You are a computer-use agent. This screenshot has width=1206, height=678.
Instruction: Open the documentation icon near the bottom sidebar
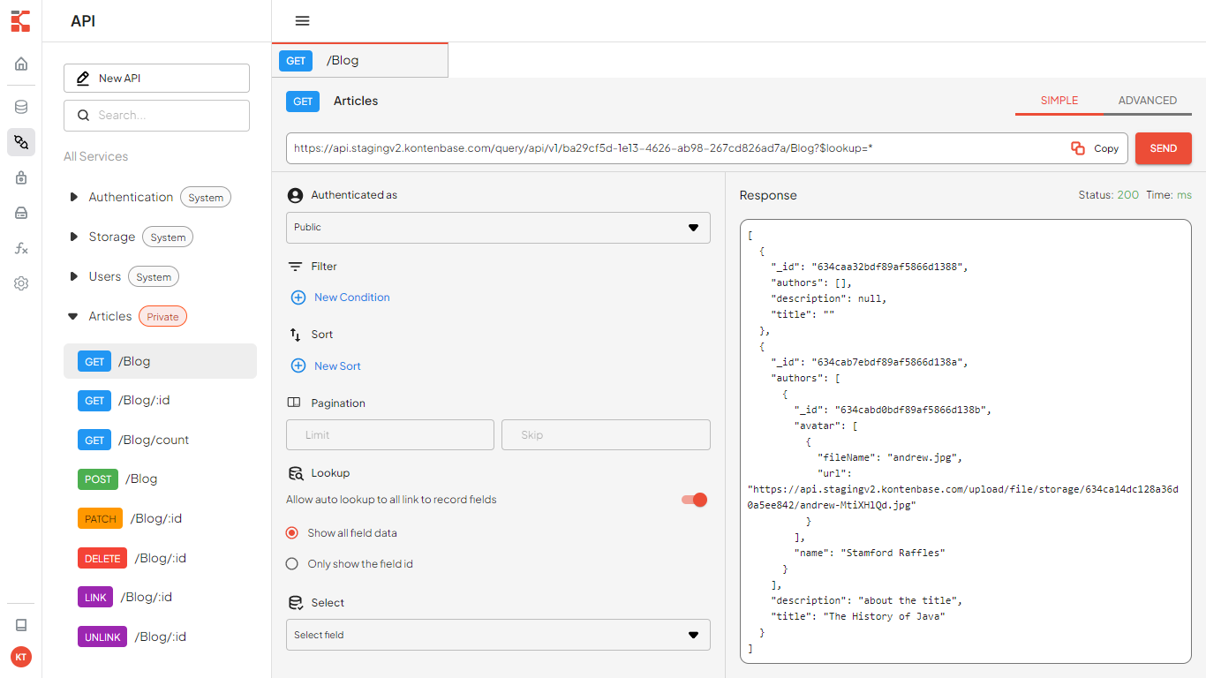tap(20, 624)
